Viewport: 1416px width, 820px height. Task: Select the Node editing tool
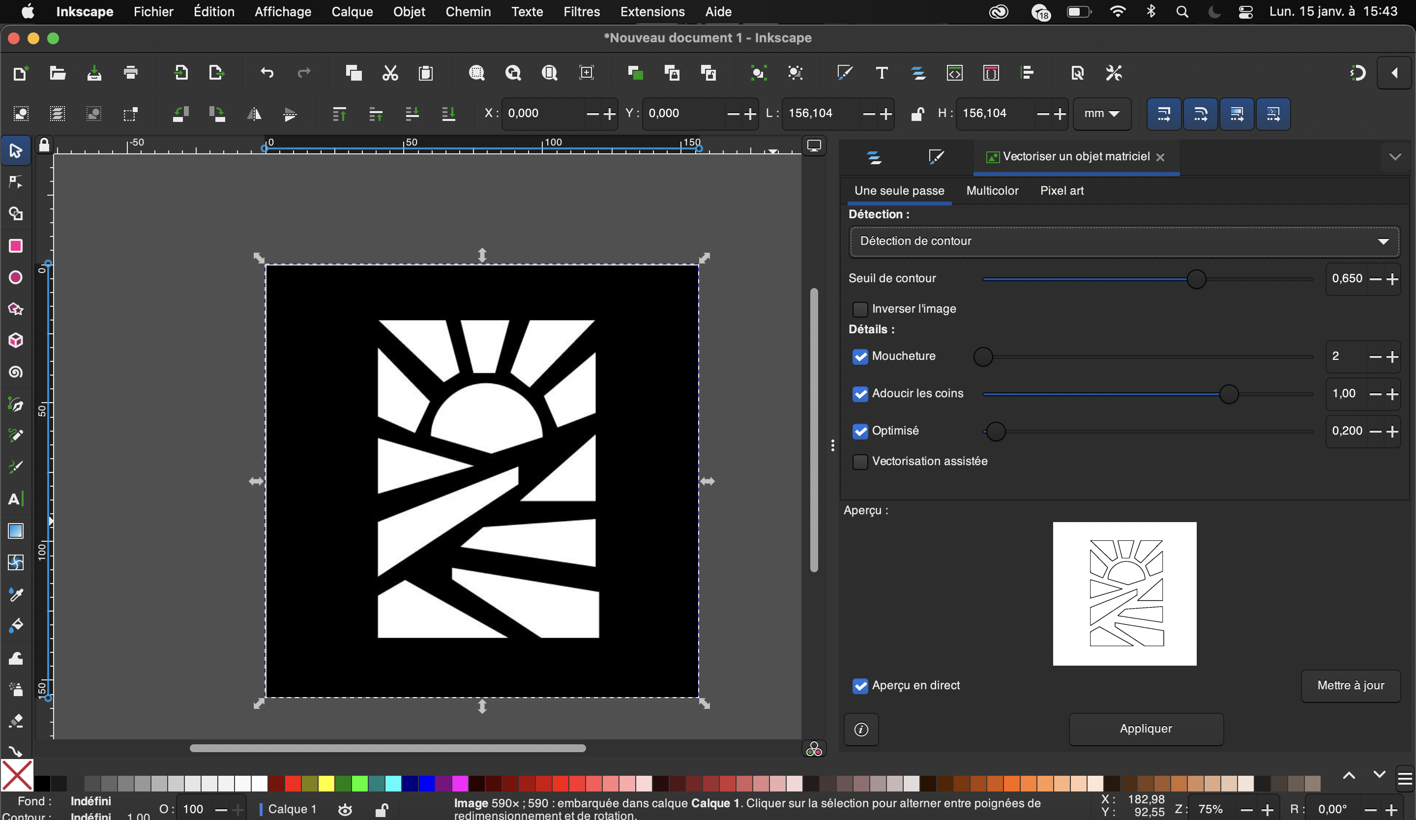(x=16, y=182)
